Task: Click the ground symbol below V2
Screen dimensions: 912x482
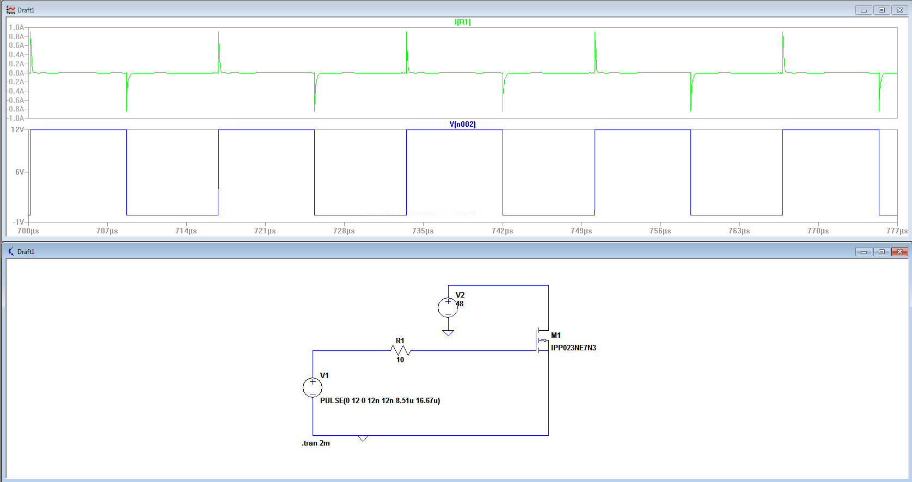Action: click(448, 333)
